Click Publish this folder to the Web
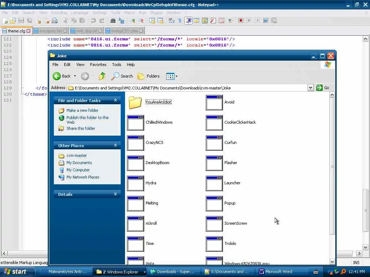 [87, 120]
